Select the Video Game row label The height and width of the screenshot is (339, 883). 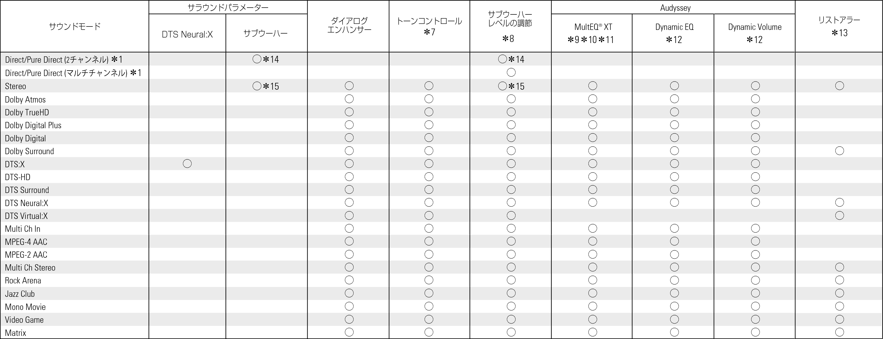(x=24, y=320)
